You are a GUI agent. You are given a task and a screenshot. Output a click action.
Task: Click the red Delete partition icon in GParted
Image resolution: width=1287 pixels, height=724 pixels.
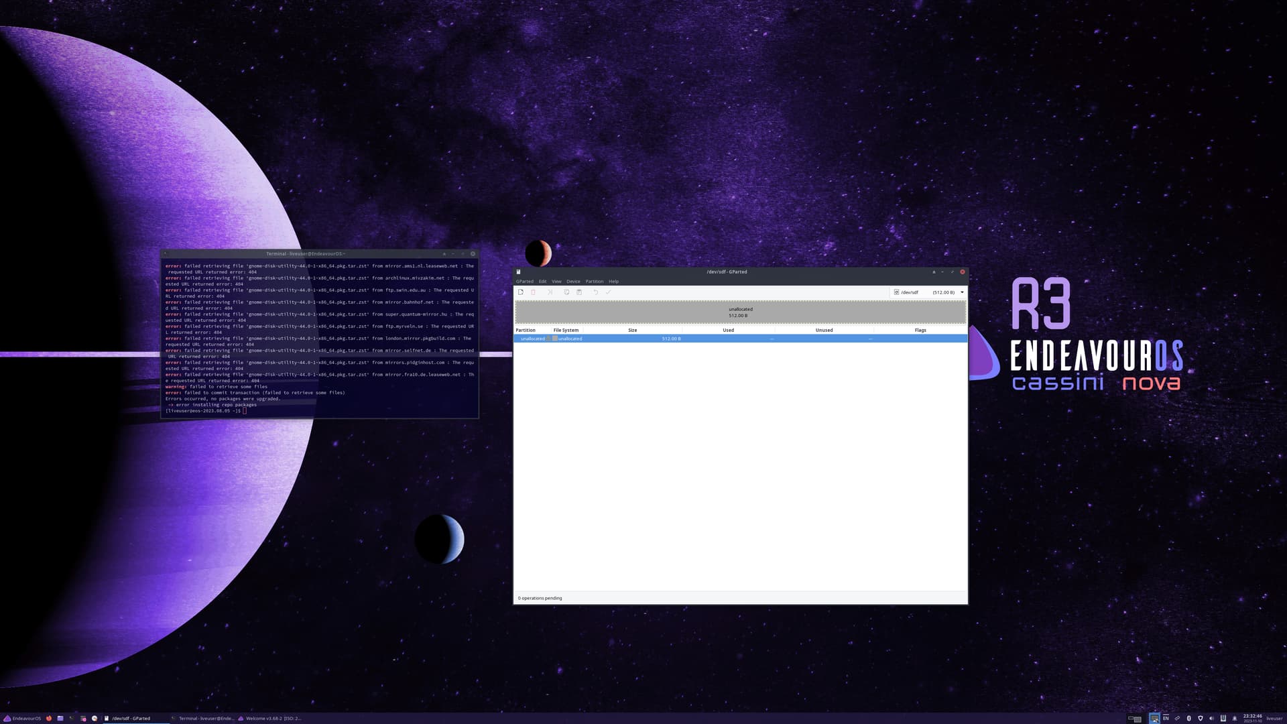pos(533,292)
